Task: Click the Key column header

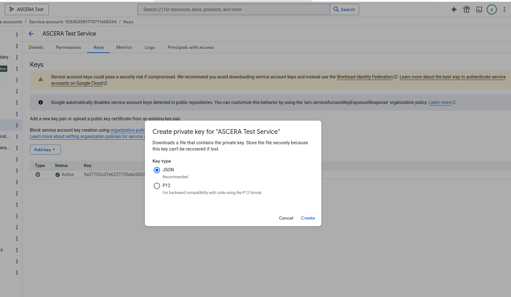Action: 88,165
